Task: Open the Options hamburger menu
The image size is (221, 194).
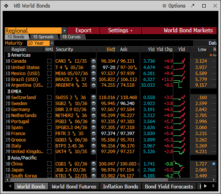Action: point(174,6)
